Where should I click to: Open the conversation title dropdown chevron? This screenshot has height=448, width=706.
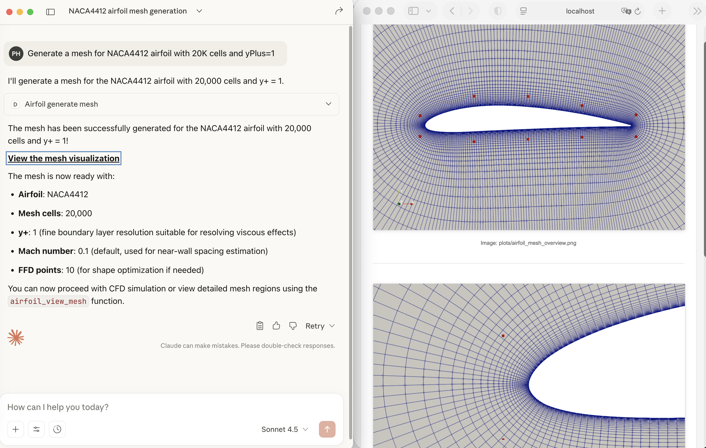pos(199,11)
